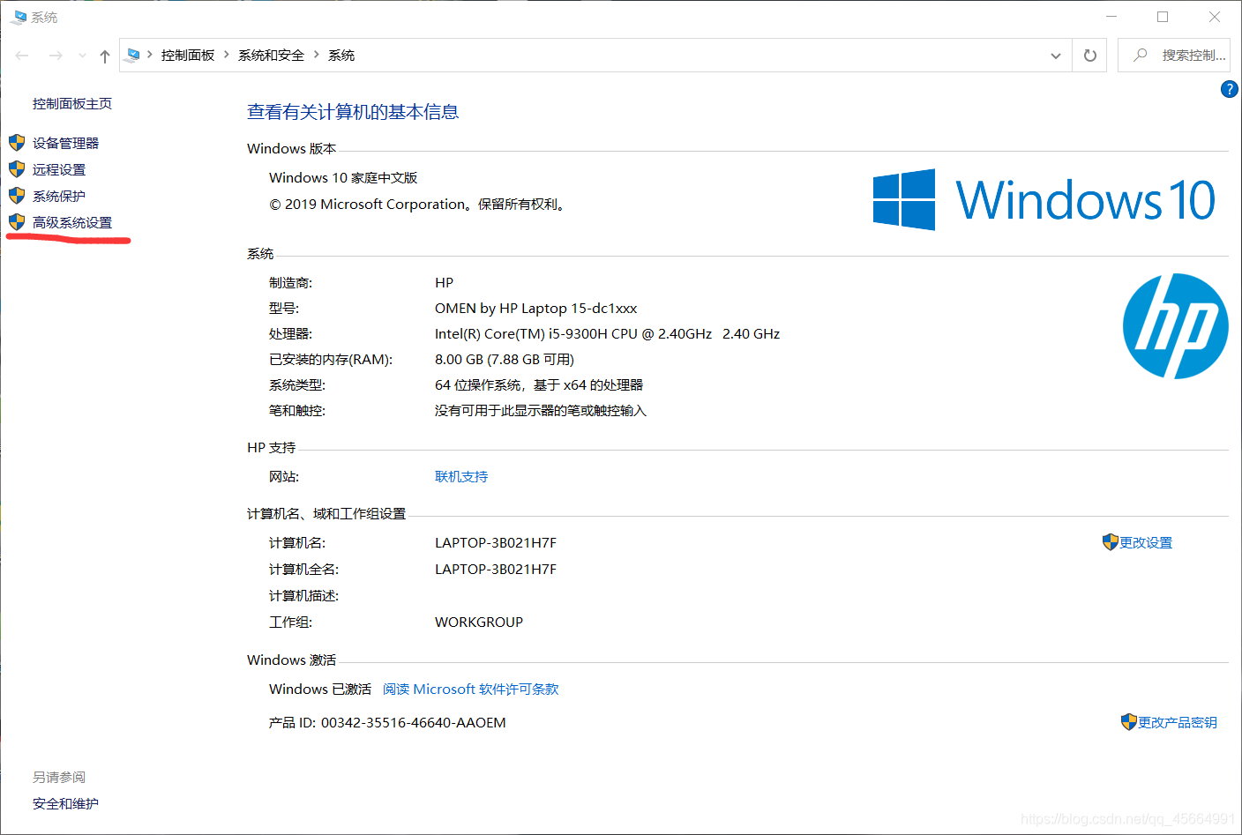Expand chevron after 系统和安全 breadcrumb

click(x=317, y=55)
